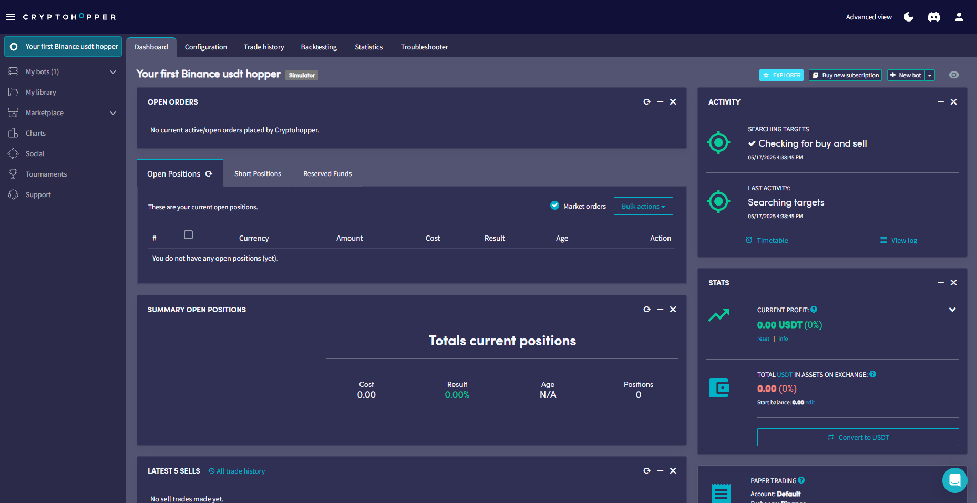Close the Stats panel
This screenshot has height=503, width=977.
coord(954,283)
